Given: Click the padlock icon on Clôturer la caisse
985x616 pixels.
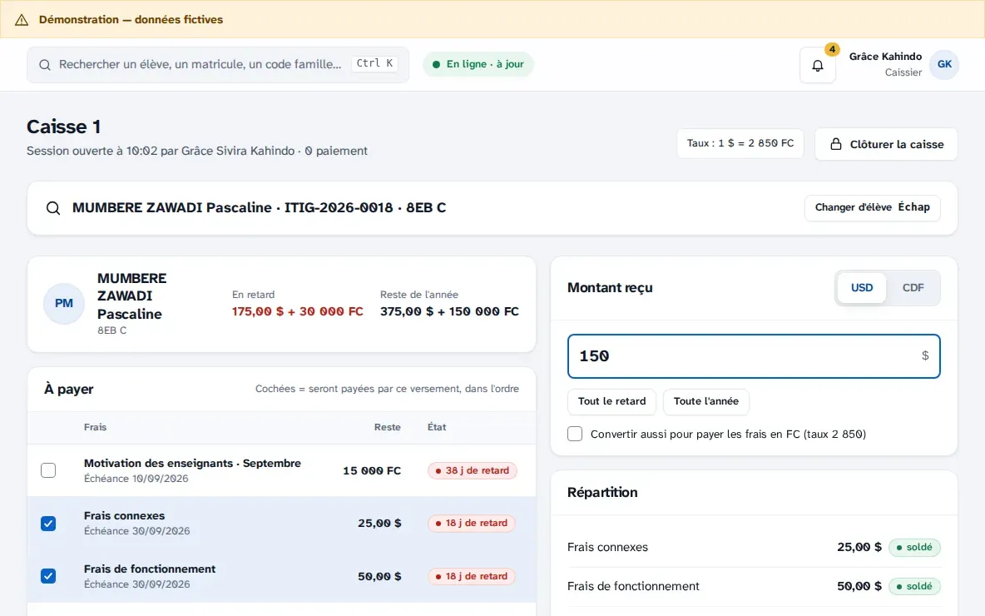Looking at the screenshot, I should pos(835,144).
